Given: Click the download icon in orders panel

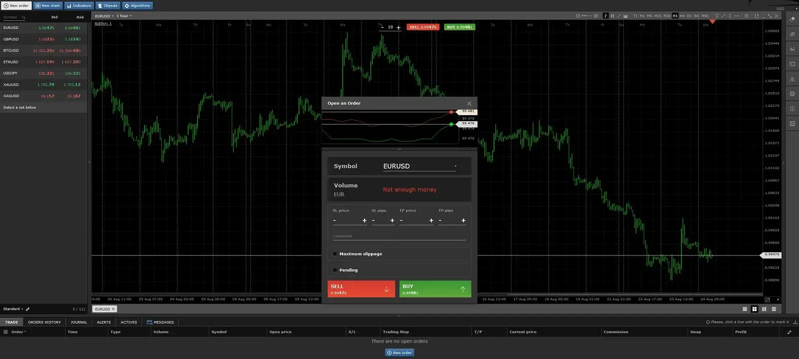Looking at the screenshot, I should pyautogui.click(x=795, y=322).
